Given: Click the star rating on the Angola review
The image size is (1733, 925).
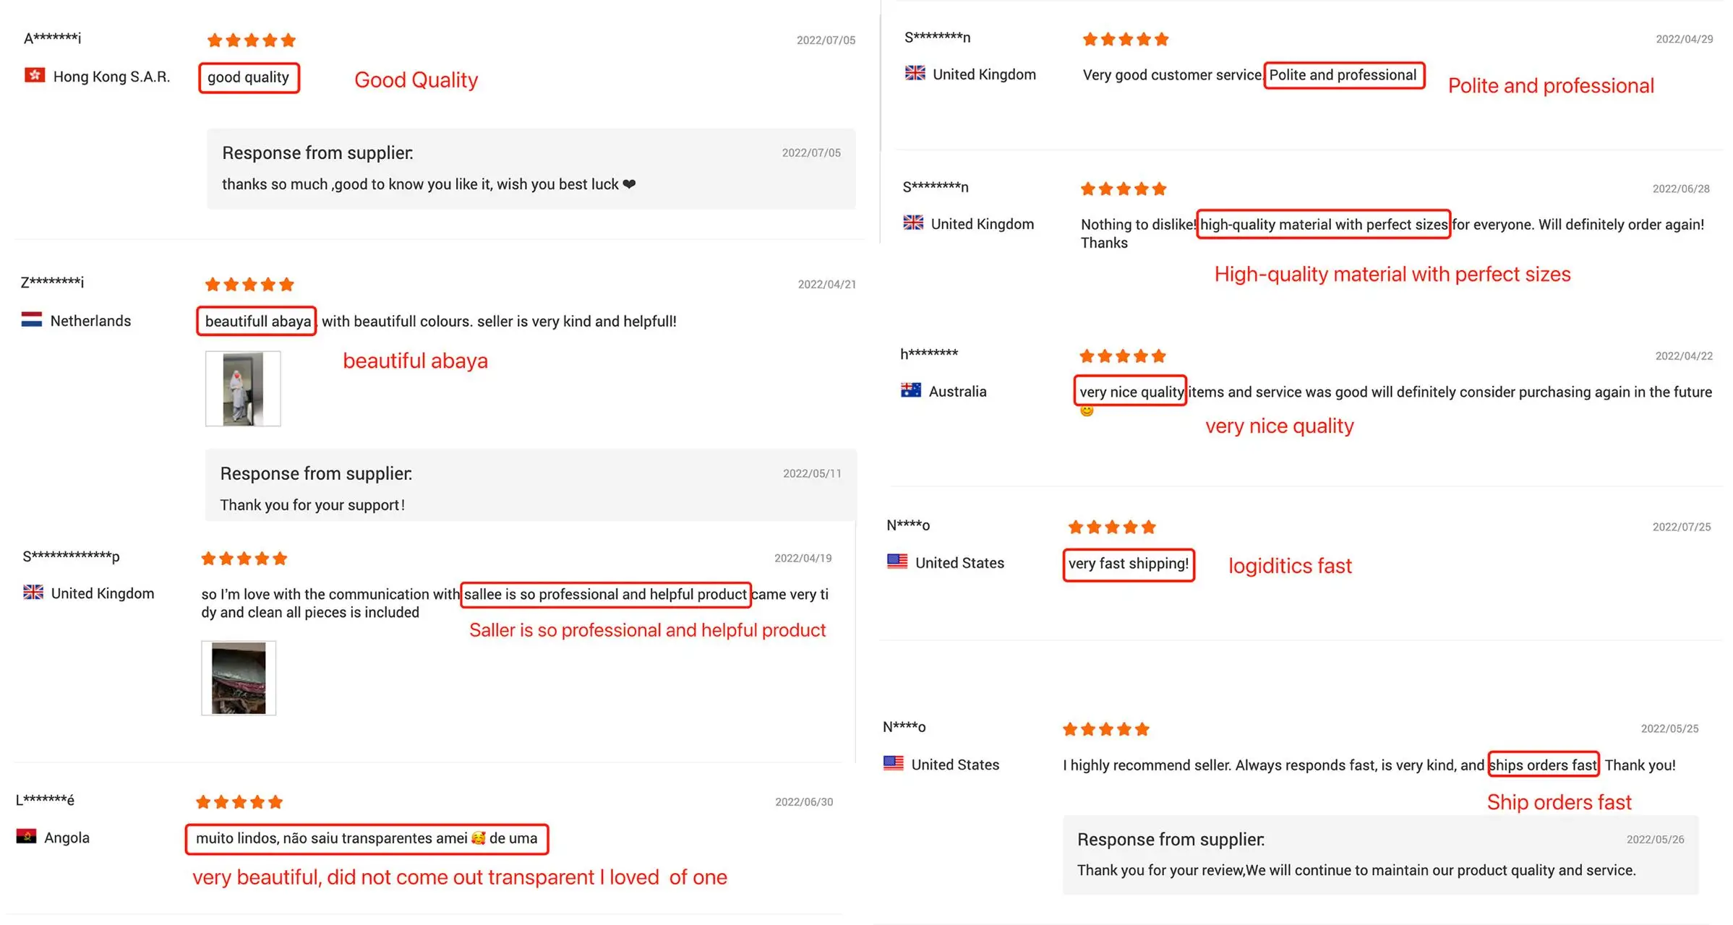Looking at the screenshot, I should (239, 801).
